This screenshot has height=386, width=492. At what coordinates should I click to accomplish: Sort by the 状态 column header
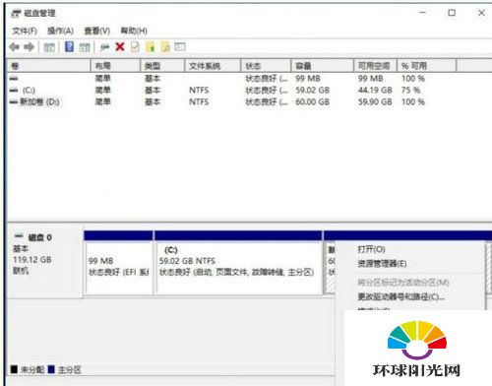click(266, 66)
